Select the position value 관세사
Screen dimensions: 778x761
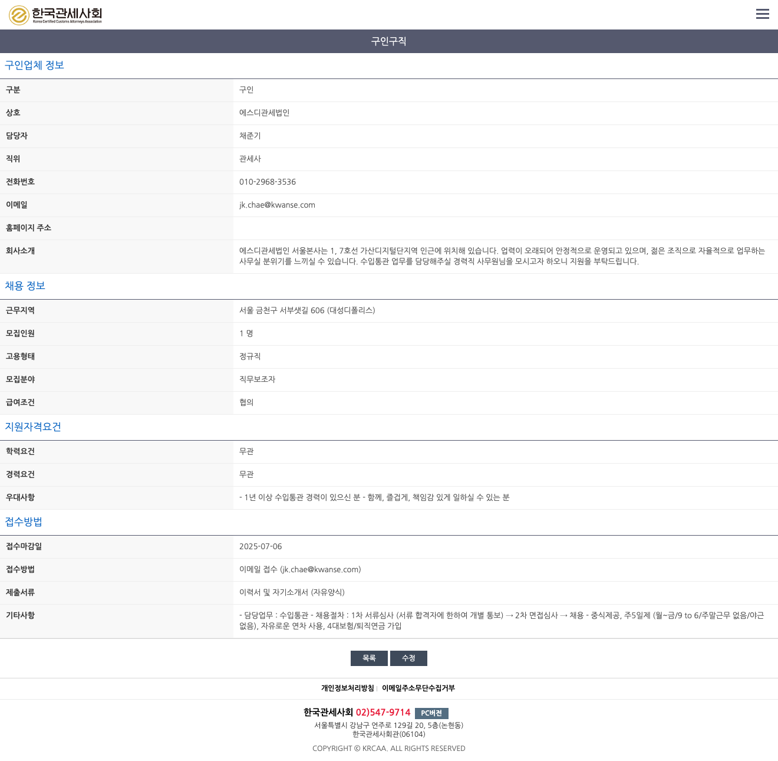[250, 159]
